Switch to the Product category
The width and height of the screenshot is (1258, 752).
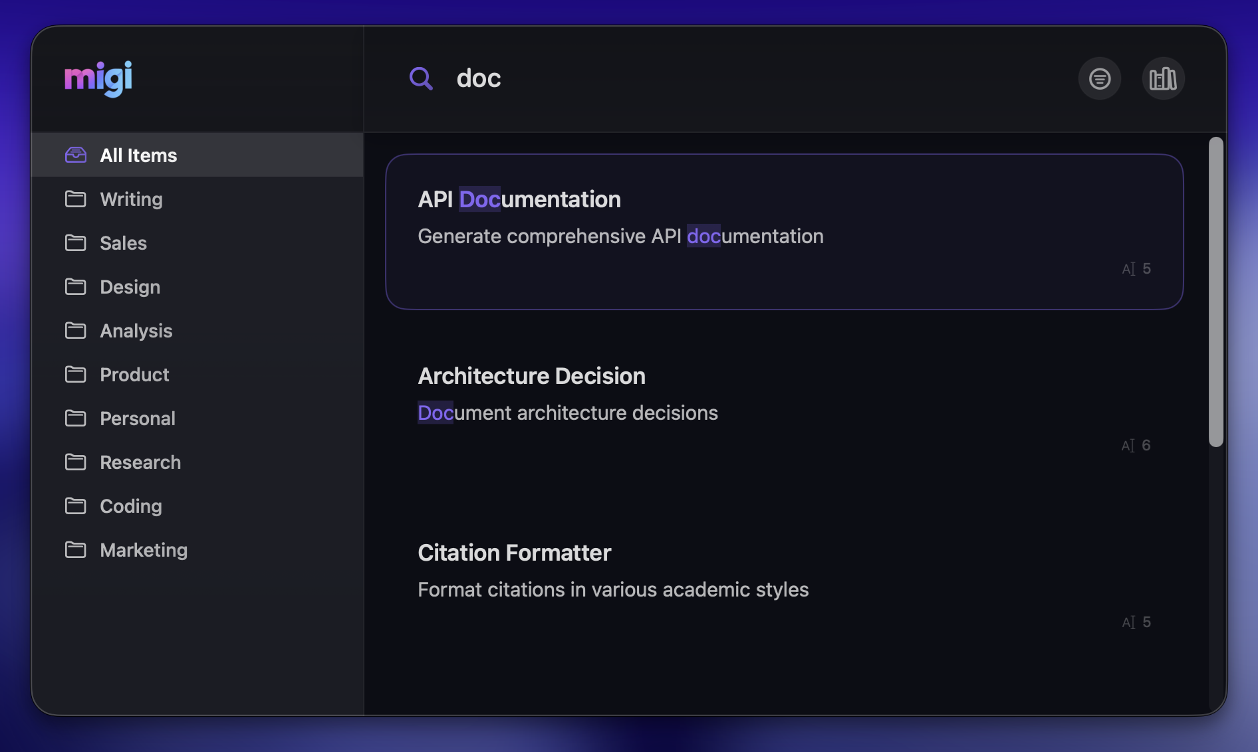coord(134,374)
